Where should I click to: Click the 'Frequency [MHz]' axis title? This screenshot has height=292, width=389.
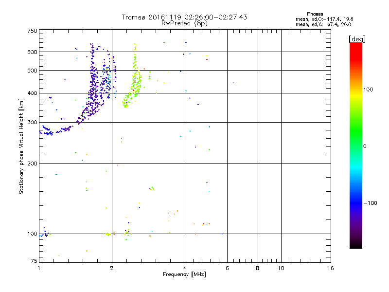tap(184, 274)
